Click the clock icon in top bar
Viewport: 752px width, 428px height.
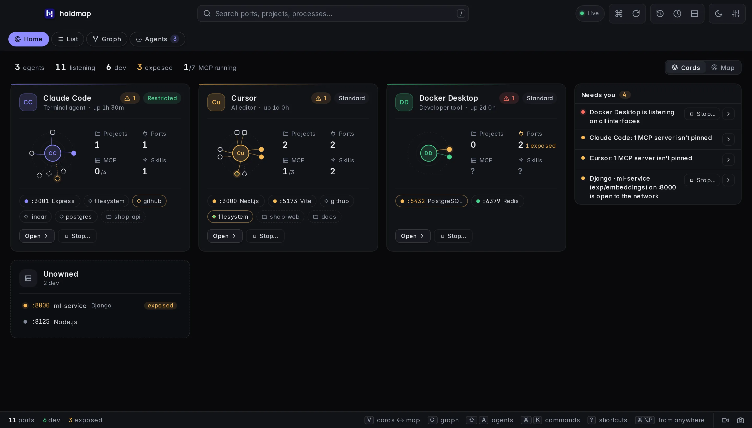click(677, 14)
